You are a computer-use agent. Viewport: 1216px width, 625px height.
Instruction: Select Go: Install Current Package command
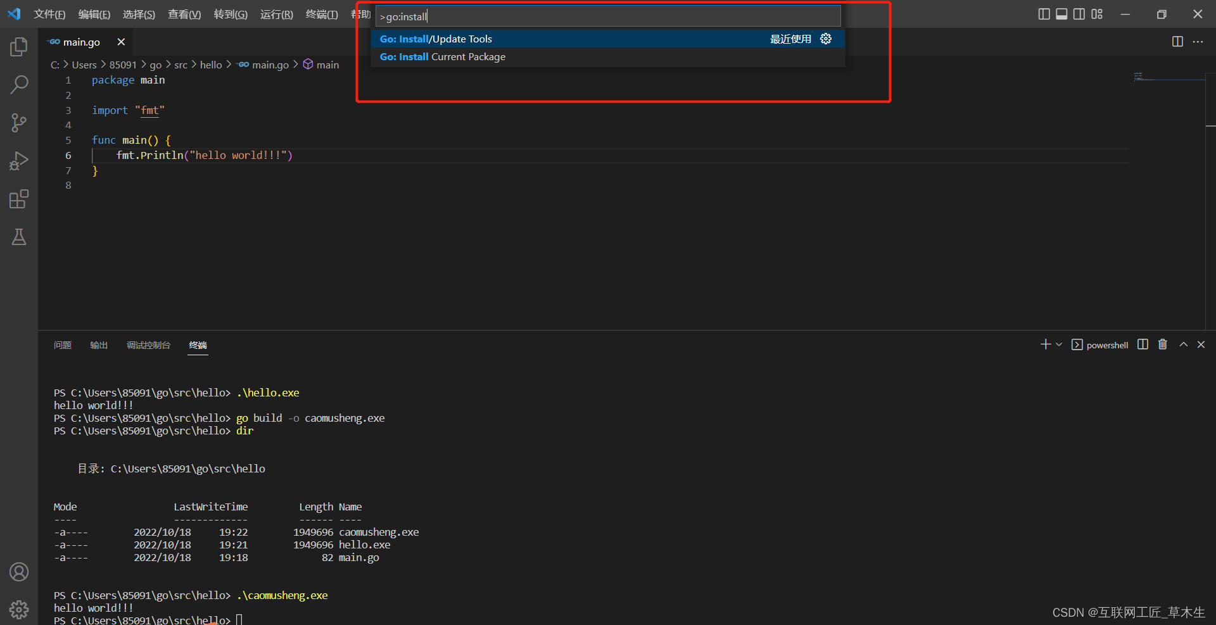click(x=442, y=56)
